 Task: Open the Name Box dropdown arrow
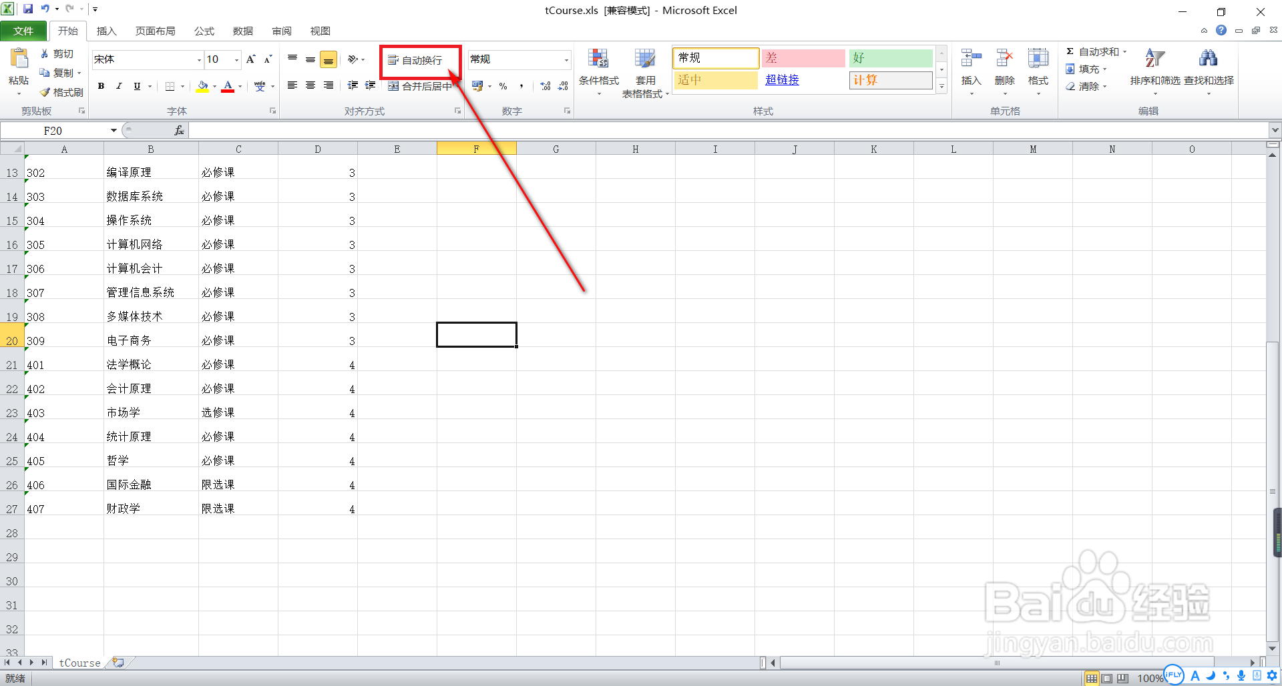point(114,131)
